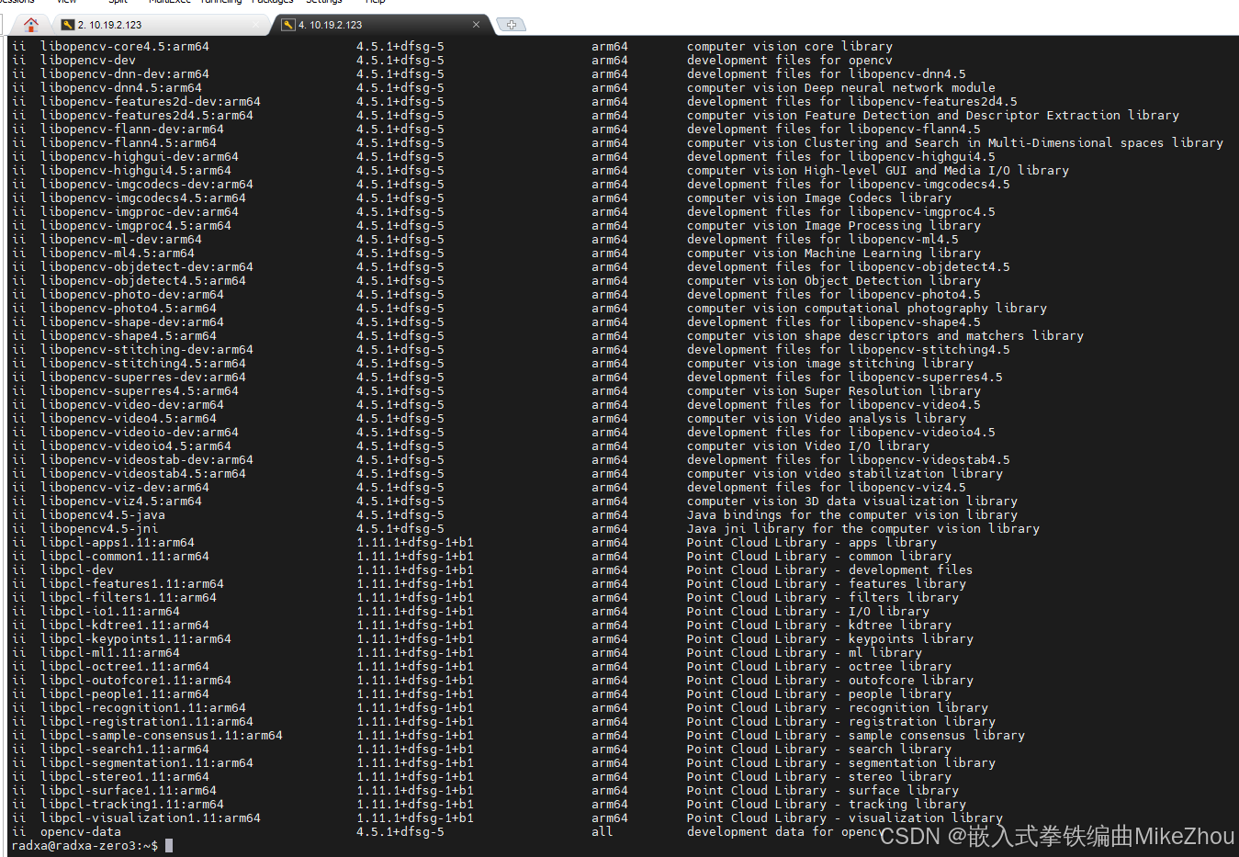
Task: Click package name 'libopencv-videostab4.5:arm64'
Action: (x=143, y=473)
